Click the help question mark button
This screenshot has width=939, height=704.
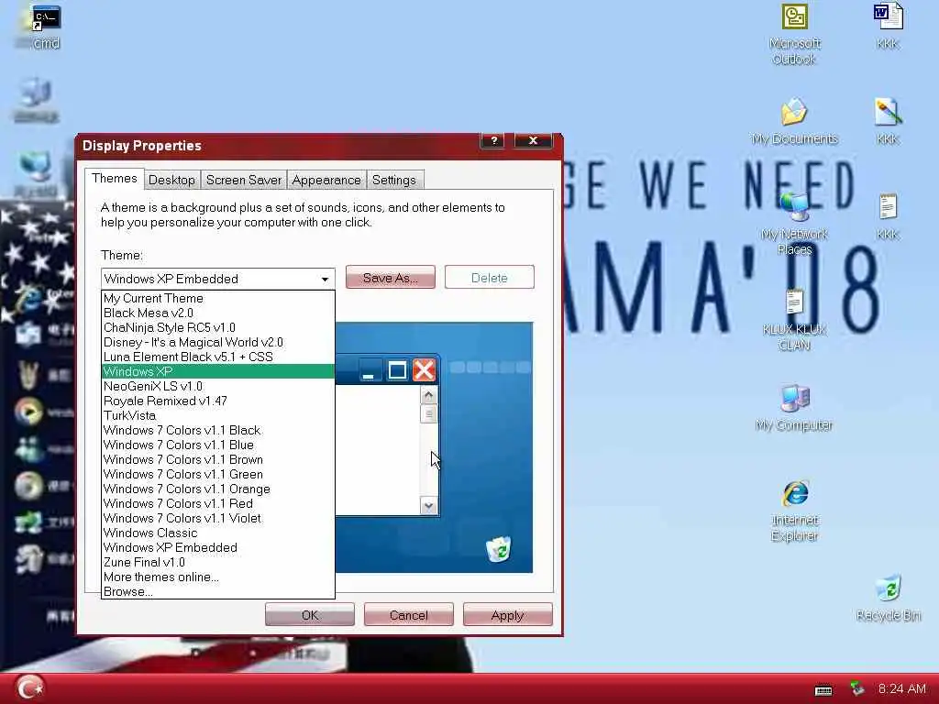(x=493, y=140)
